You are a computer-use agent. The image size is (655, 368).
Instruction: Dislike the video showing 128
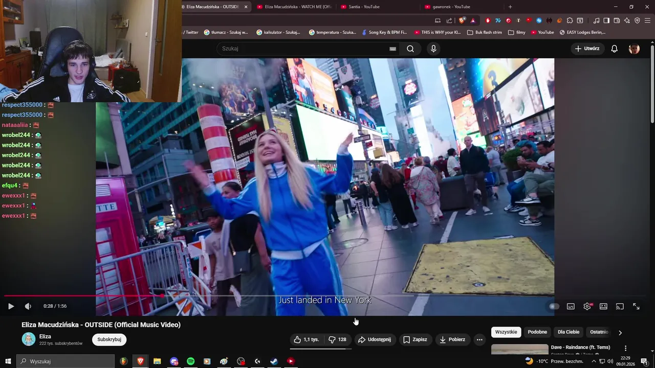click(337, 339)
